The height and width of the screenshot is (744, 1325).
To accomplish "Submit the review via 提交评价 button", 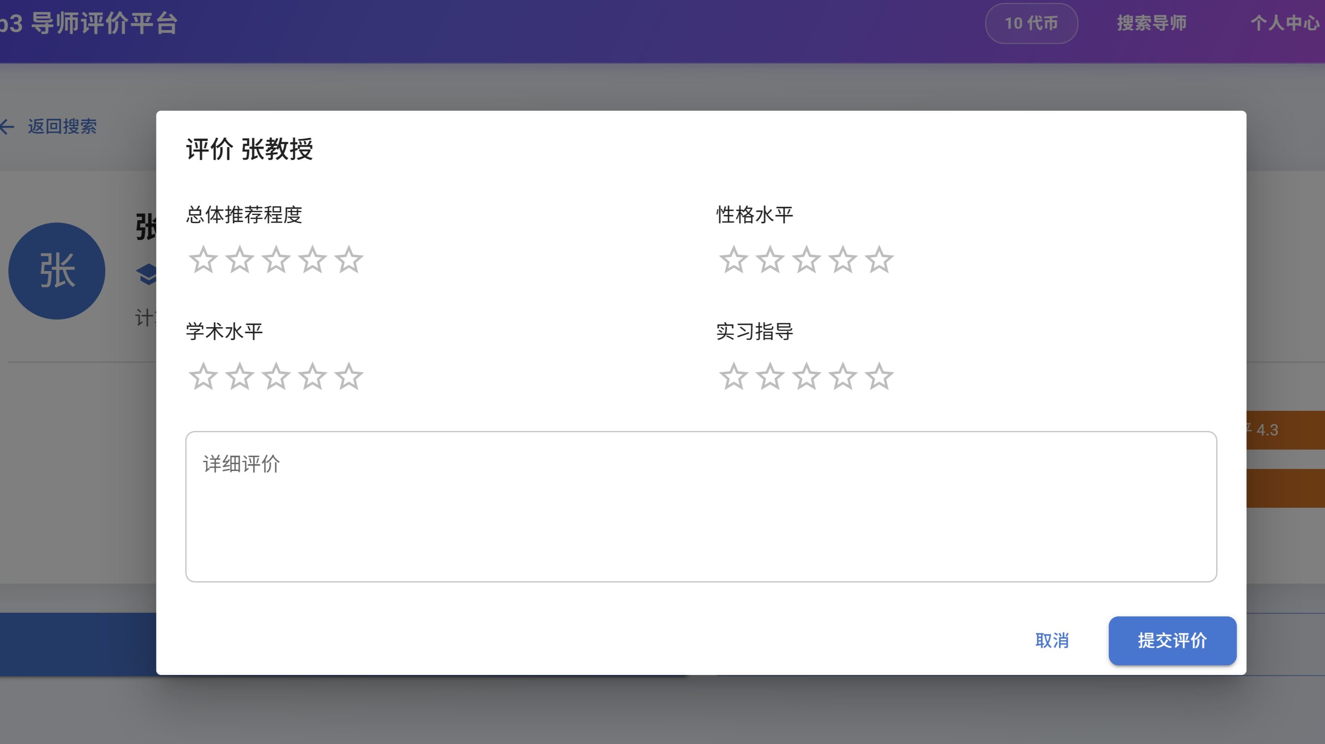I will (1173, 641).
